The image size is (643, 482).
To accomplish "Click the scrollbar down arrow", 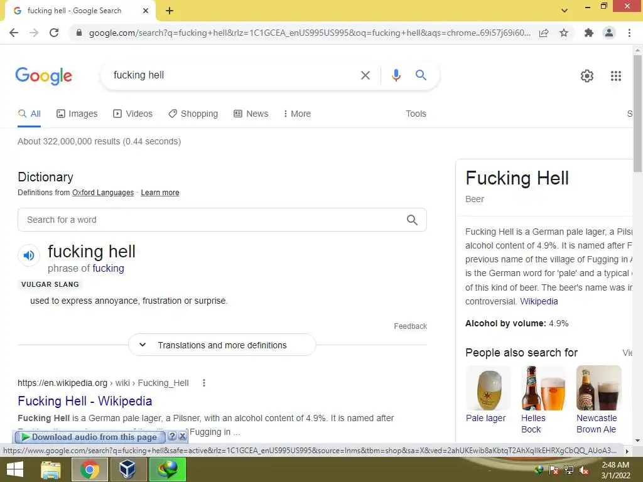I will (x=637, y=441).
